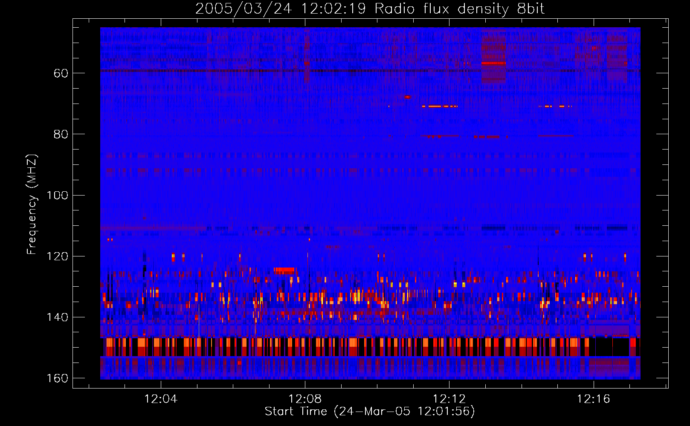Screen dimensions: 690x426
Task: Click the 120 frequency tick label
Action: [x=57, y=256]
